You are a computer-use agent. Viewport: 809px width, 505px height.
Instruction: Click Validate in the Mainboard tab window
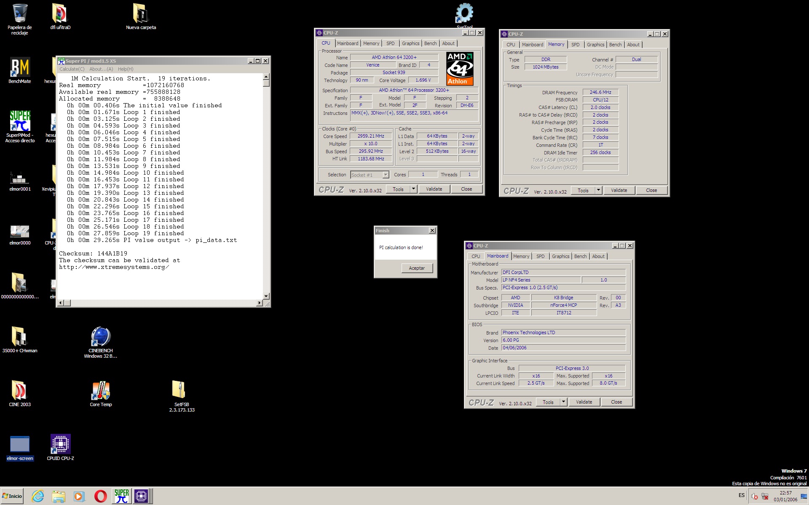point(584,402)
